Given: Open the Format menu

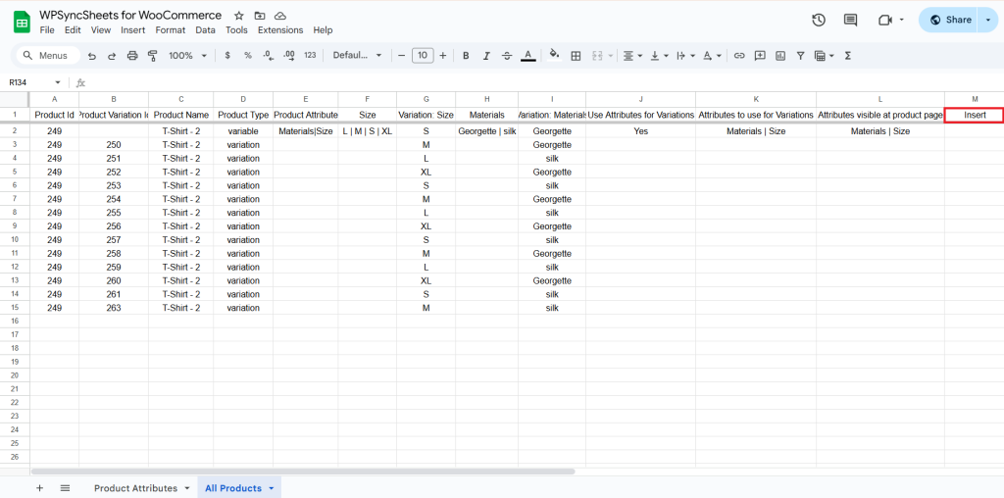Looking at the screenshot, I should pyautogui.click(x=171, y=30).
